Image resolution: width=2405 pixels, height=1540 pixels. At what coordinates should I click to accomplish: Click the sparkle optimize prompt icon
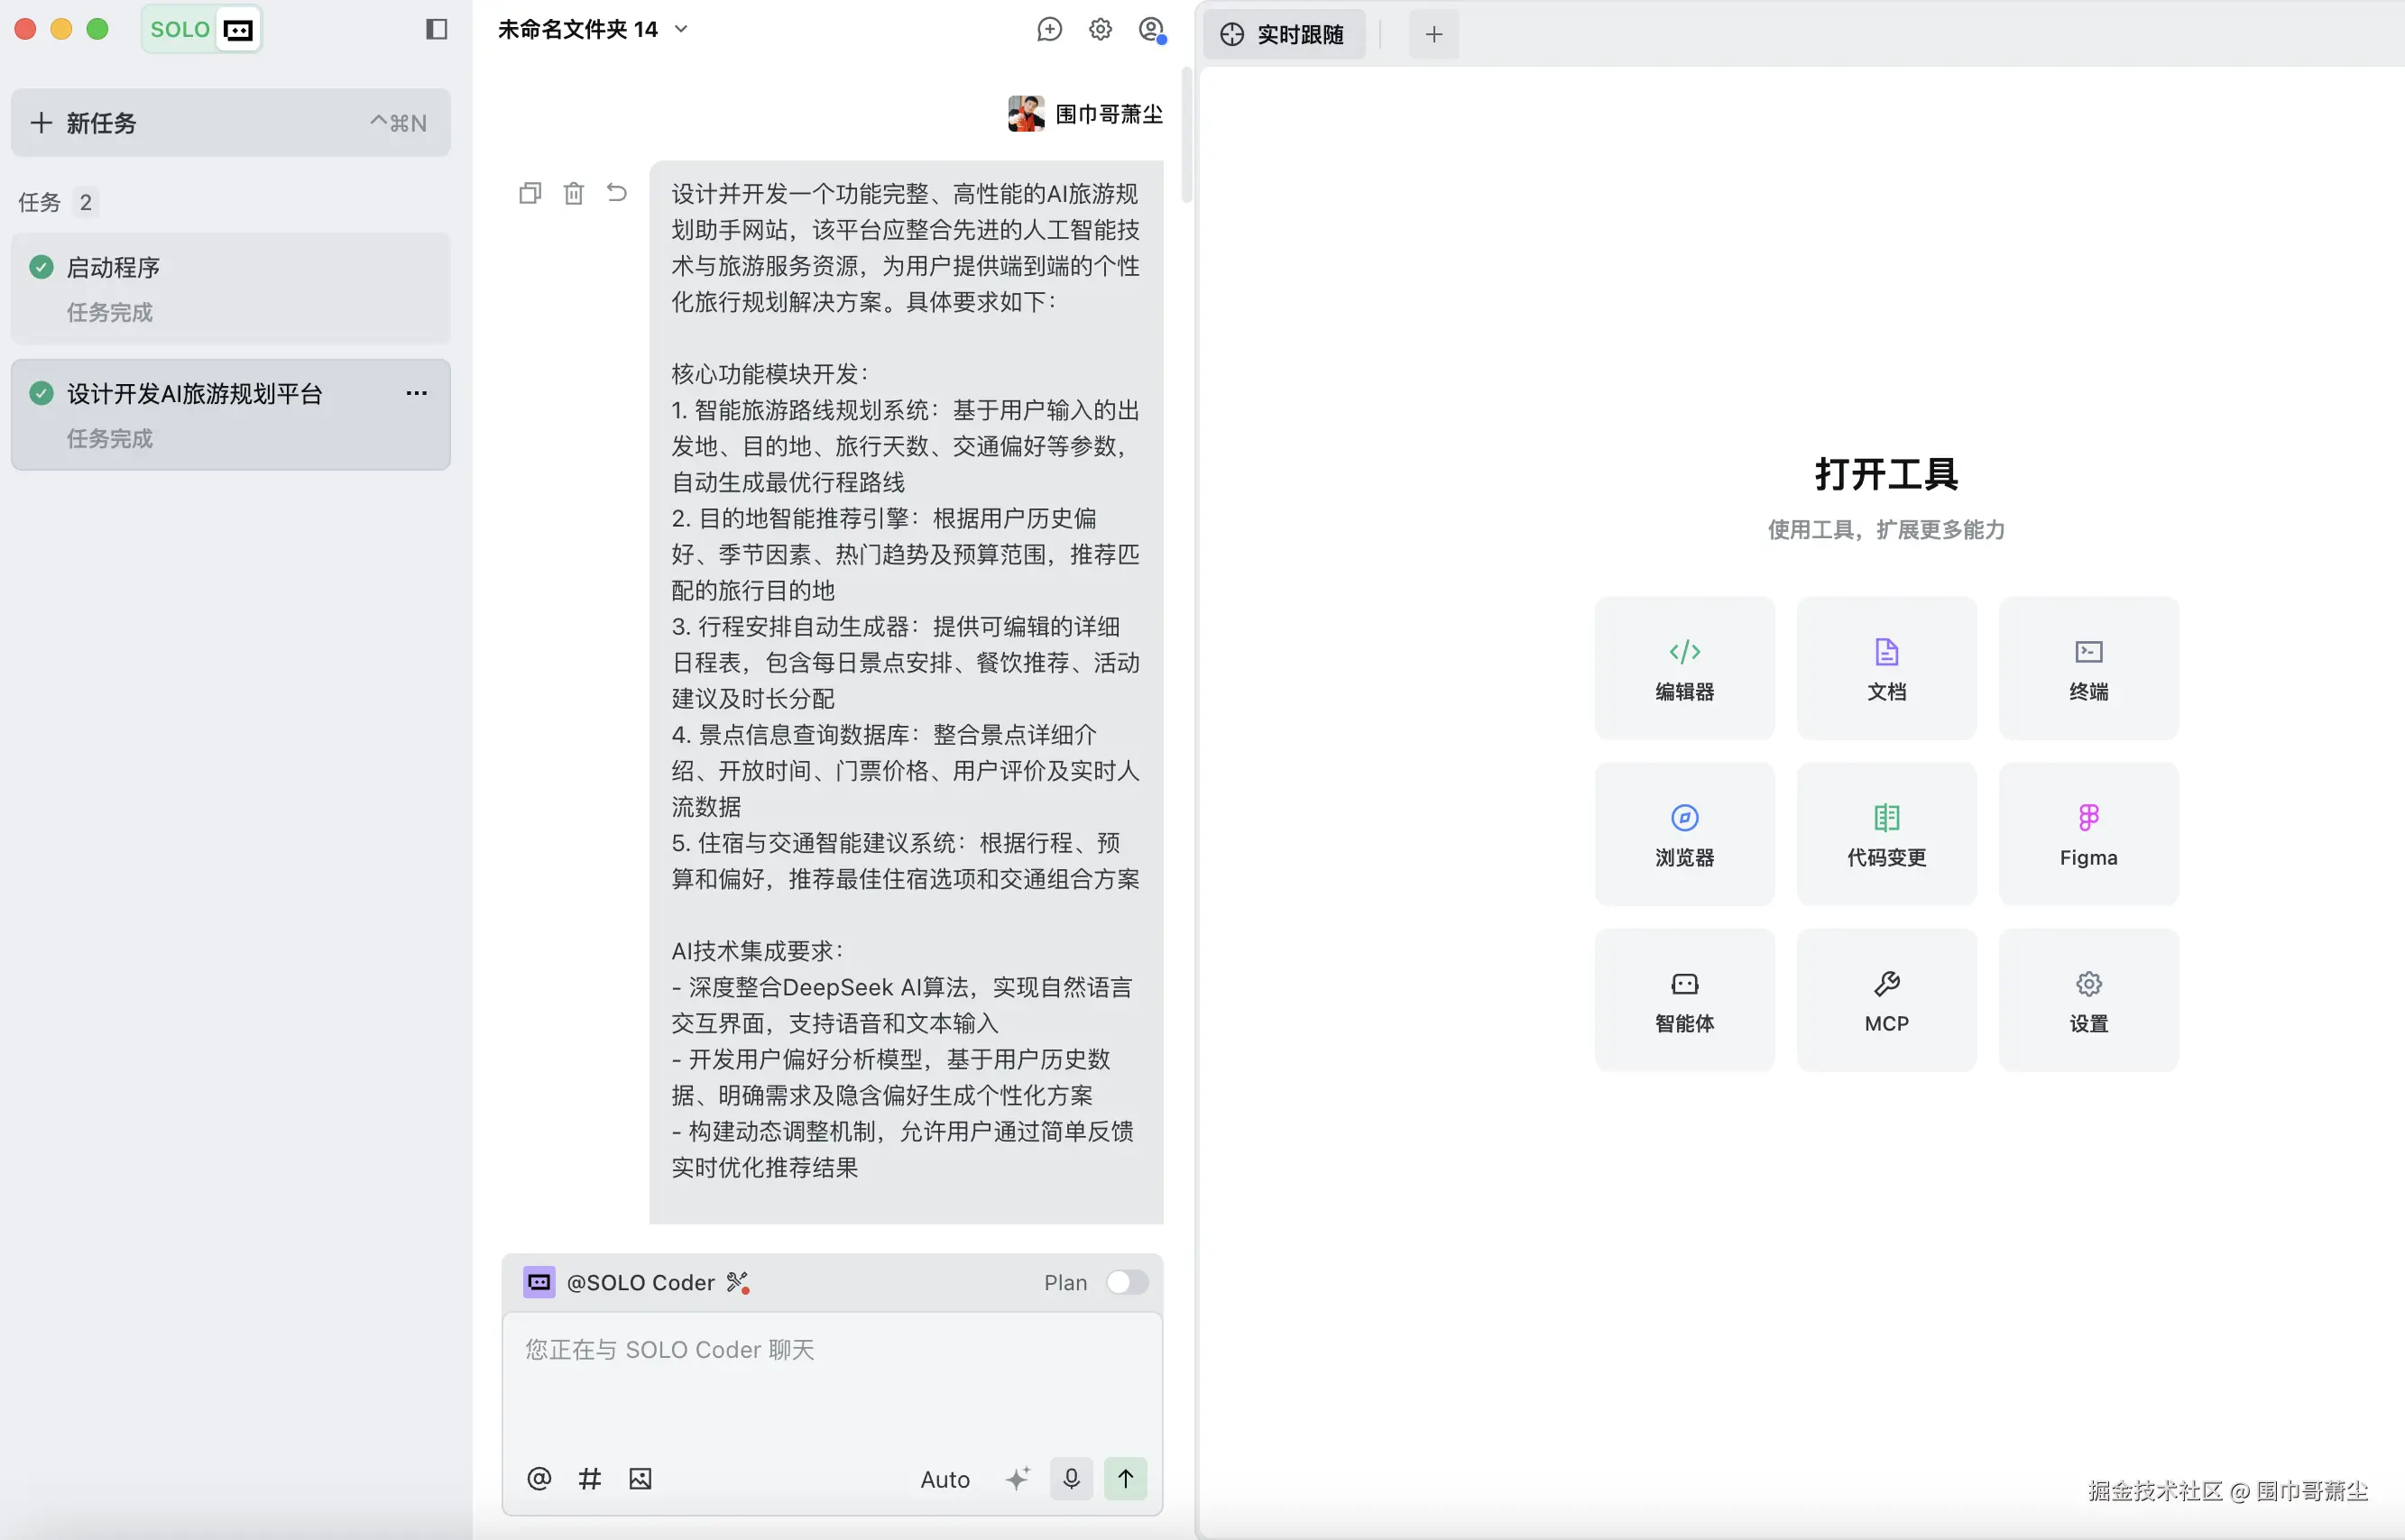(x=1017, y=1478)
